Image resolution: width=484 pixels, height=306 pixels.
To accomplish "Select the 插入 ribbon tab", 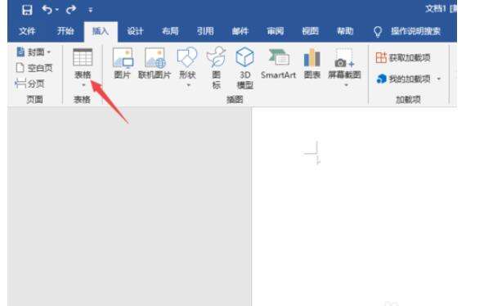I will coord(101,31).
